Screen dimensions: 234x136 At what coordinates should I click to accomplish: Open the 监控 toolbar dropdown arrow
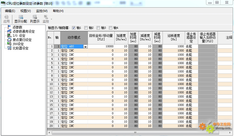(x=52, y=19)
